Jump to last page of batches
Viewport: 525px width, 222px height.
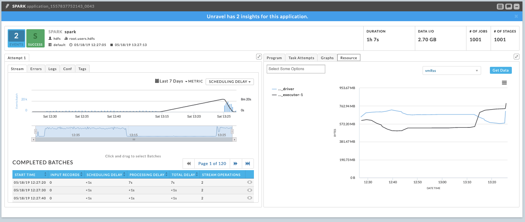[248, 164]
